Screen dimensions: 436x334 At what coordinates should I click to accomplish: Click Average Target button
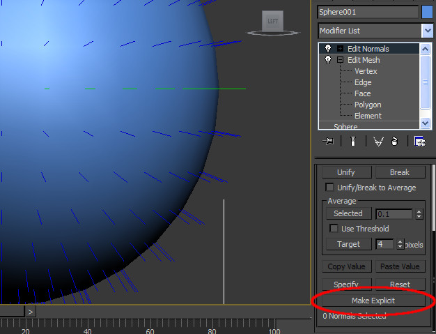tap(348, 244)
